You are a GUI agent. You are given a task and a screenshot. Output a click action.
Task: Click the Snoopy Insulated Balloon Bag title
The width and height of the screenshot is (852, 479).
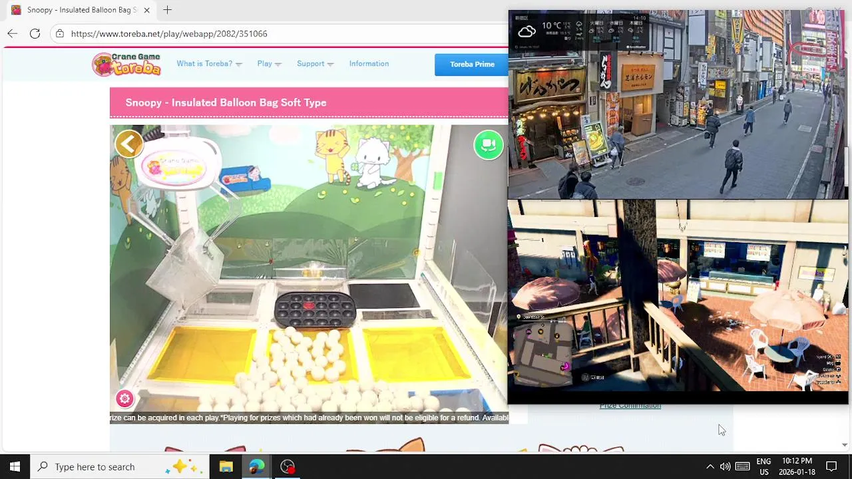pos(226,102)
